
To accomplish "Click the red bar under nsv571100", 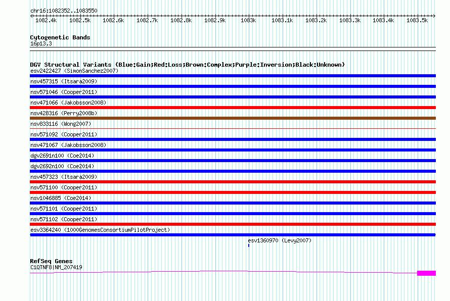I will coord(233,192).
